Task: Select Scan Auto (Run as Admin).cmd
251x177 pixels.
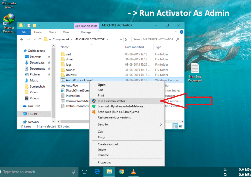Action: click(127, 112)
